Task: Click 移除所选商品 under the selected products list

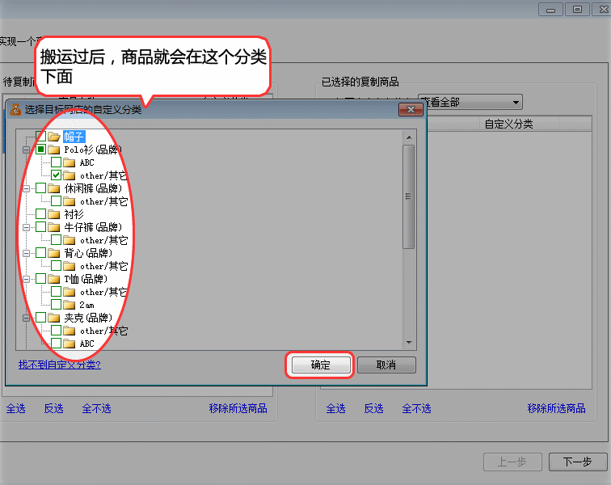Action: 556,408
